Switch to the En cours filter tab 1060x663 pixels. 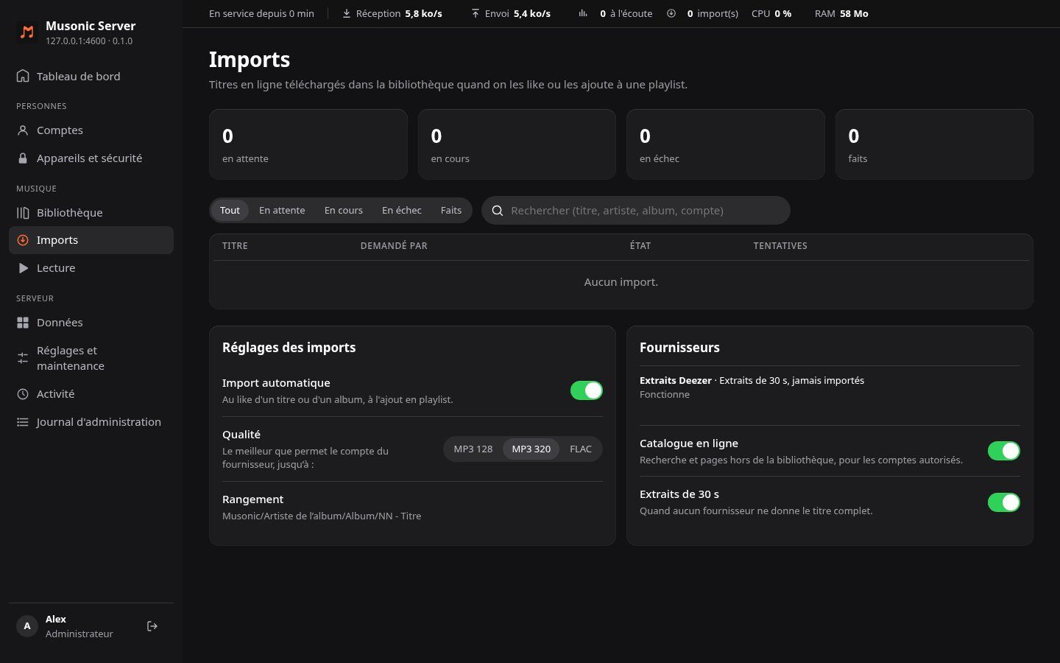pyautogui.click(x=344, y=211)
